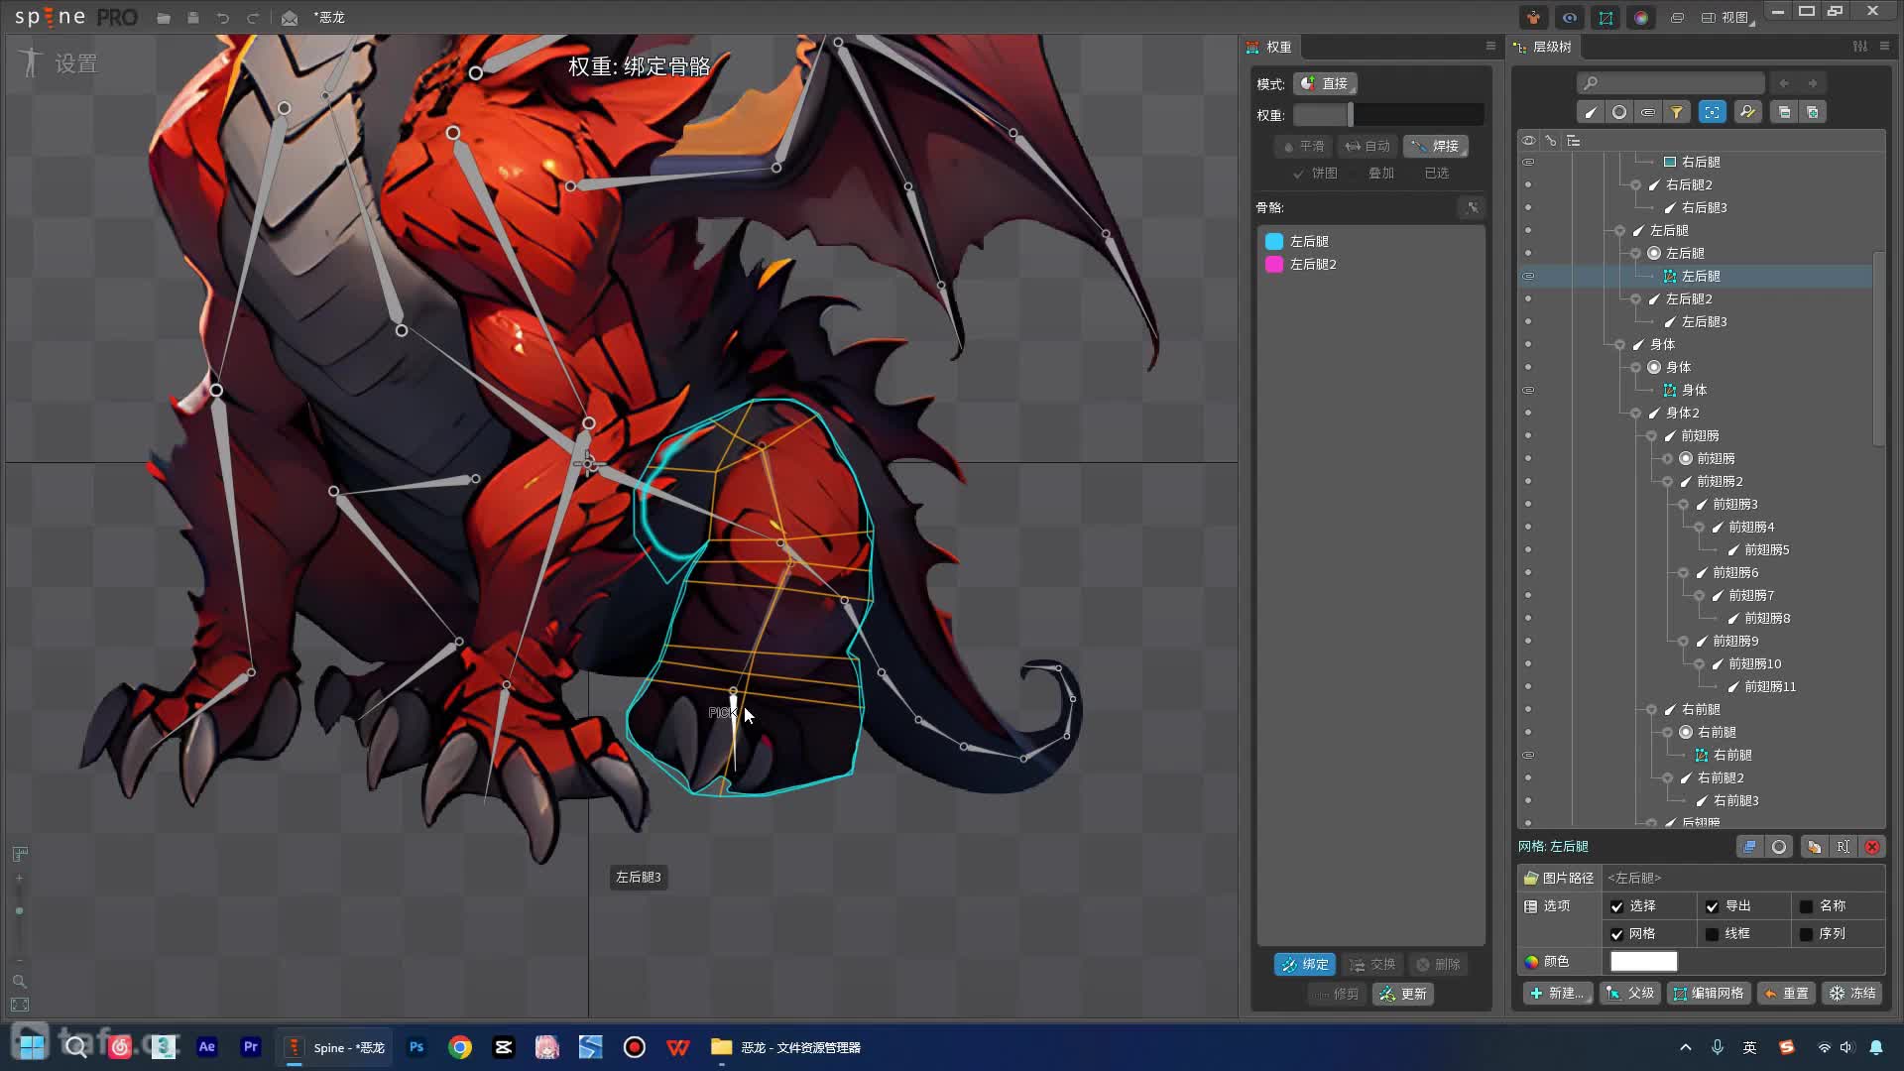This screenshot has height=1071, width=1904.
Task: Collapse the 身体2 bone node
Action: (x=1636, y=413)
